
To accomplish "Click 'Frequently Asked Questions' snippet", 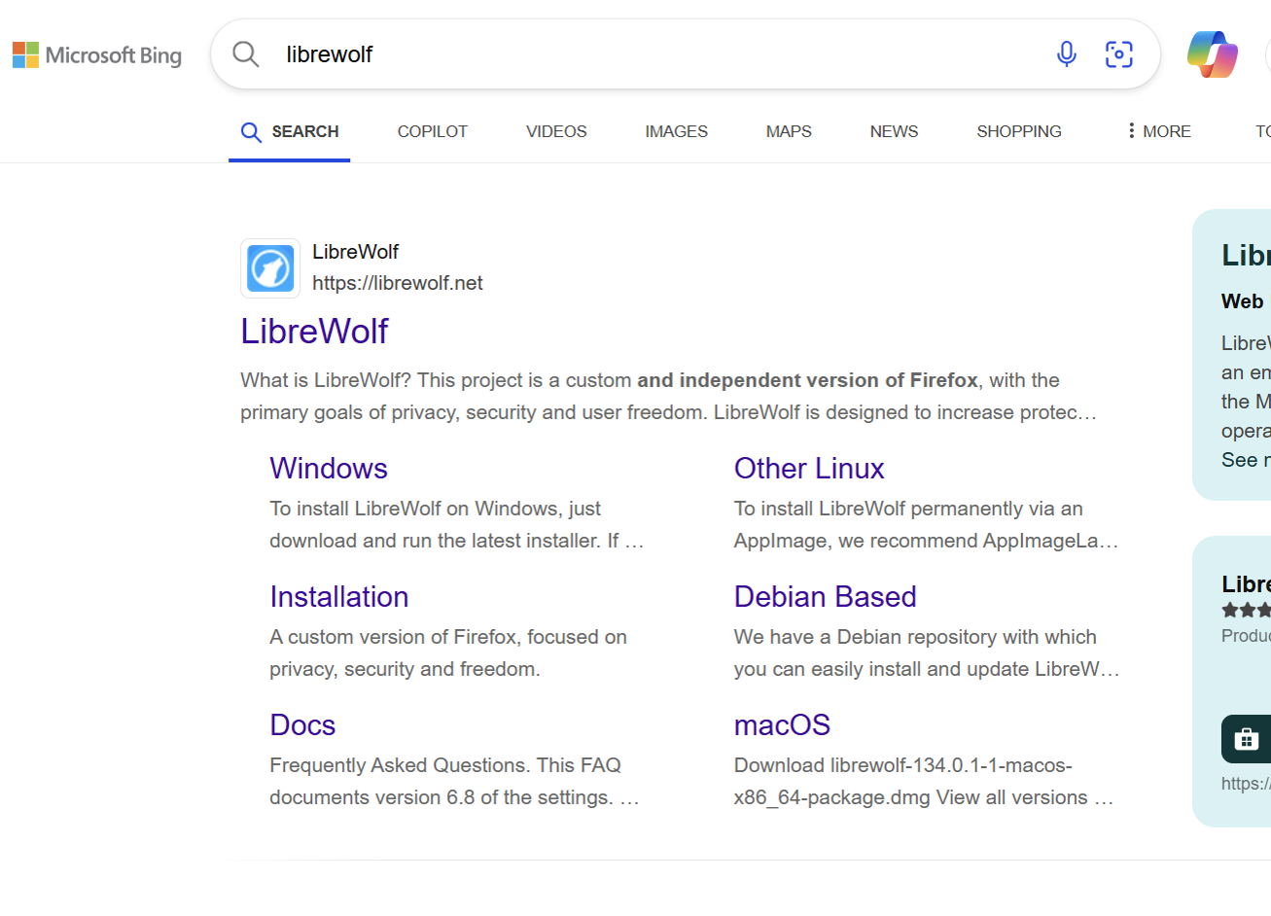I will [454, 781].
